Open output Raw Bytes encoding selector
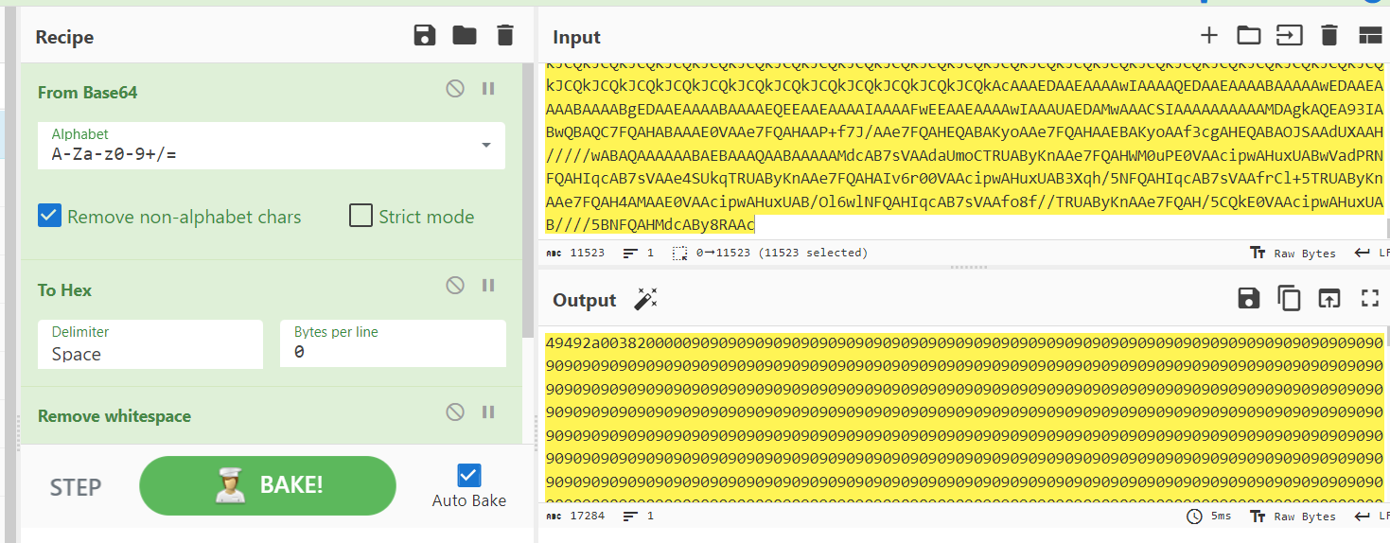This screenshot has width=1390, height=543. 1293,517
